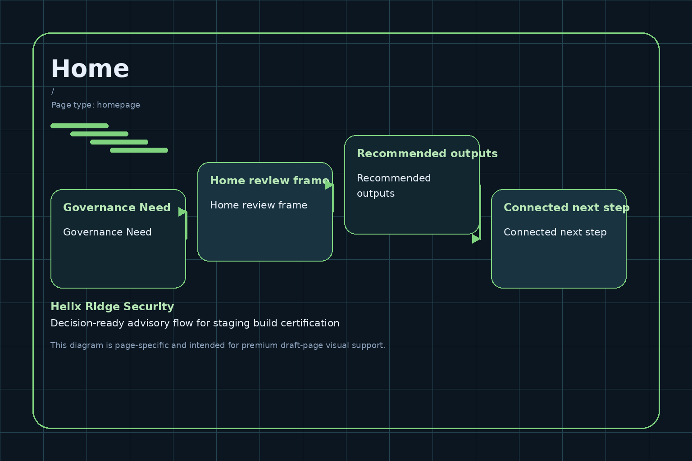Click the 'Decision-ready advisory flow' subtitle
Screen dimensions: 692x461
[195, 323]
